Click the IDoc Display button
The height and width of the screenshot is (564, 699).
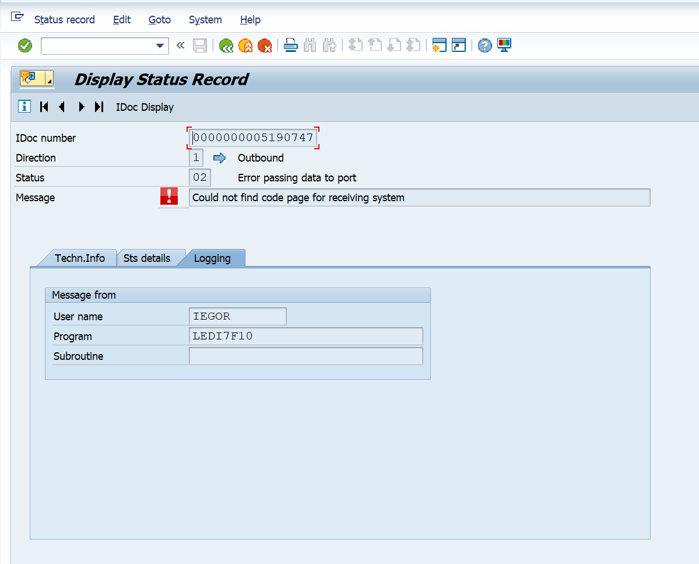[145, 107]
